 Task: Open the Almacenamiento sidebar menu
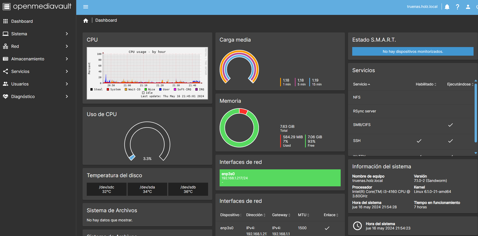coord(38,59)
